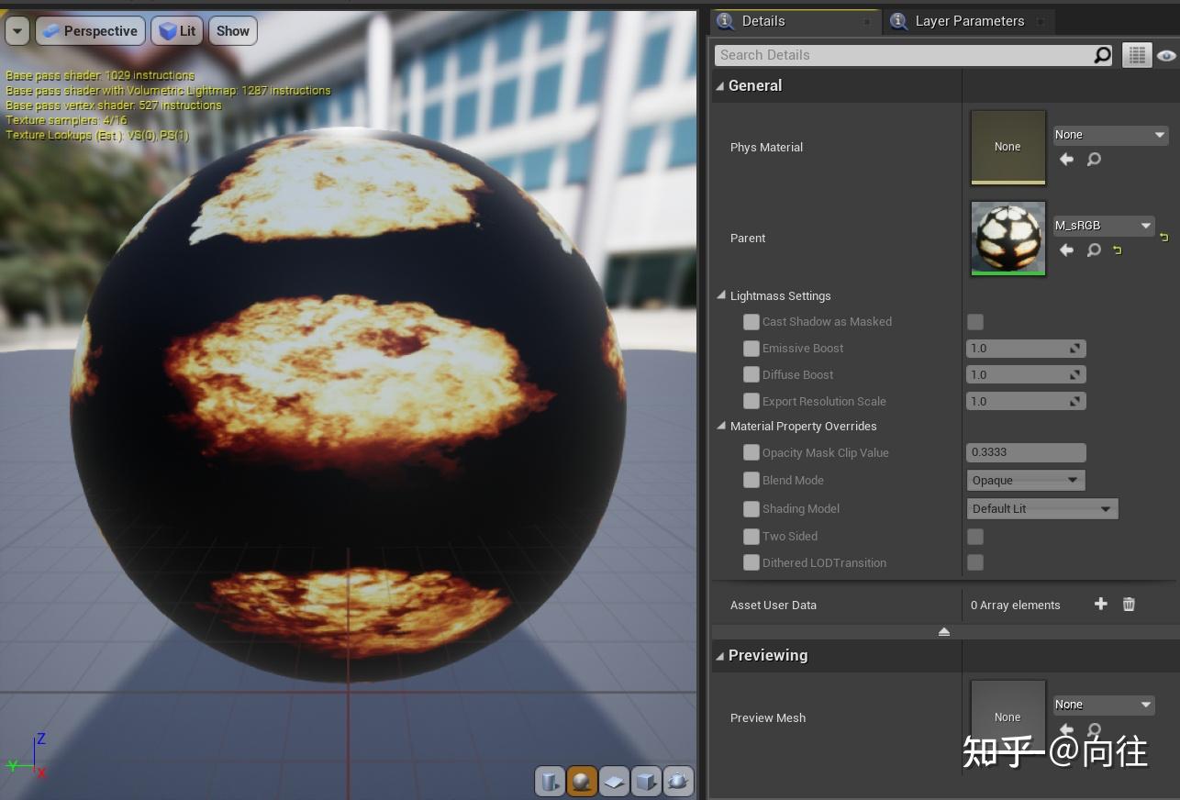Click the Perspective camera icon

pyautogui.click(x=51, y=30)
